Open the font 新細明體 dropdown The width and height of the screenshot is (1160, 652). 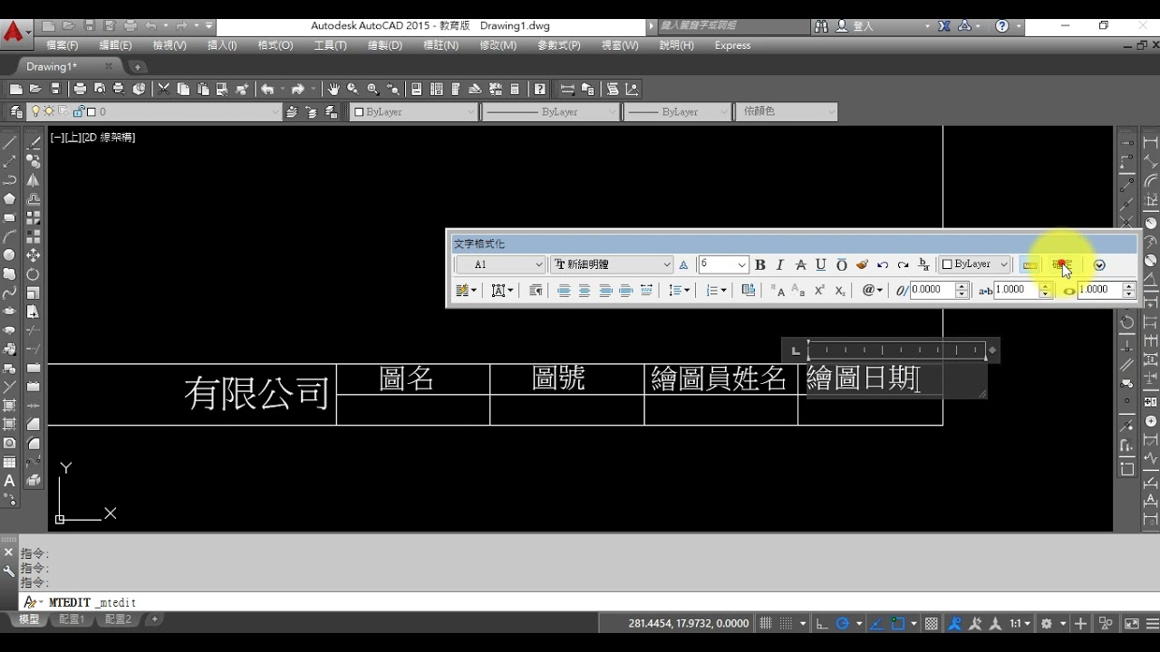(611, 264)
